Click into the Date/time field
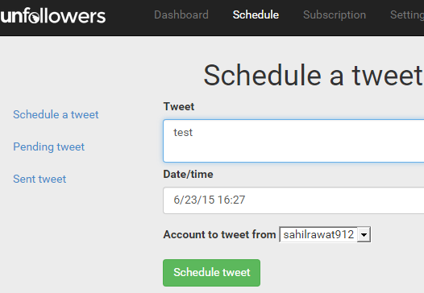The width and height of the screenshot is (424, 293). click(293, 200)
